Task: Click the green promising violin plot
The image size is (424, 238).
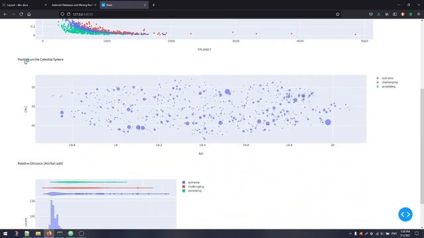Action: click(x=88, y=182)
